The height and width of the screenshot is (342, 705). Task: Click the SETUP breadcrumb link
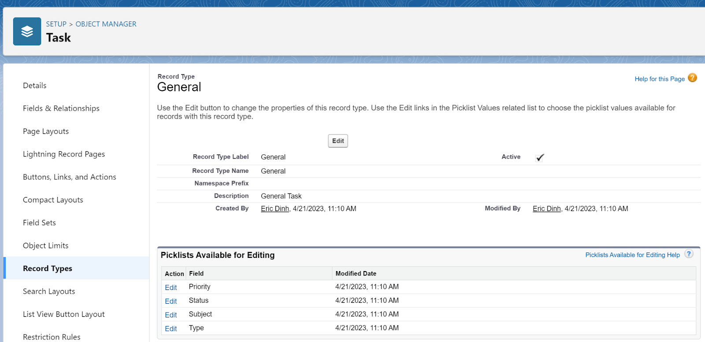coord(56,24)
